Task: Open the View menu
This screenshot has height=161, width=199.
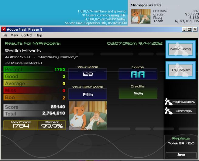Action: point(14,35)
